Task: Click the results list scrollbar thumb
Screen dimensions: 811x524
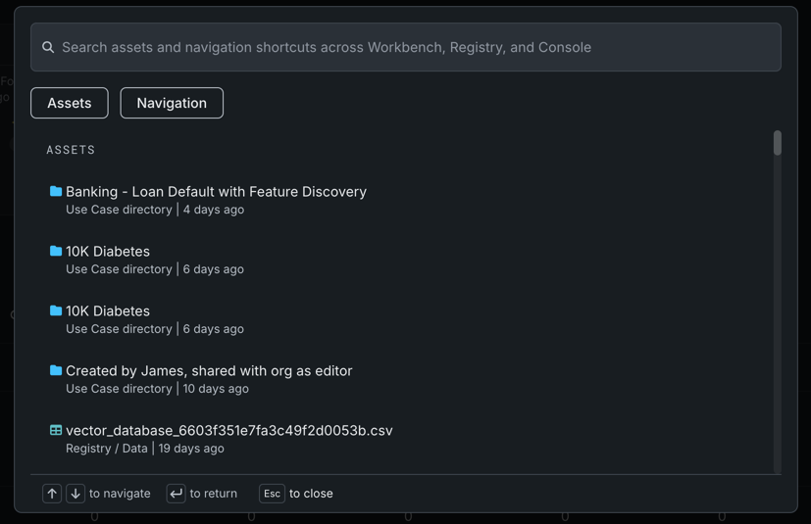Action: click(777, 143)
